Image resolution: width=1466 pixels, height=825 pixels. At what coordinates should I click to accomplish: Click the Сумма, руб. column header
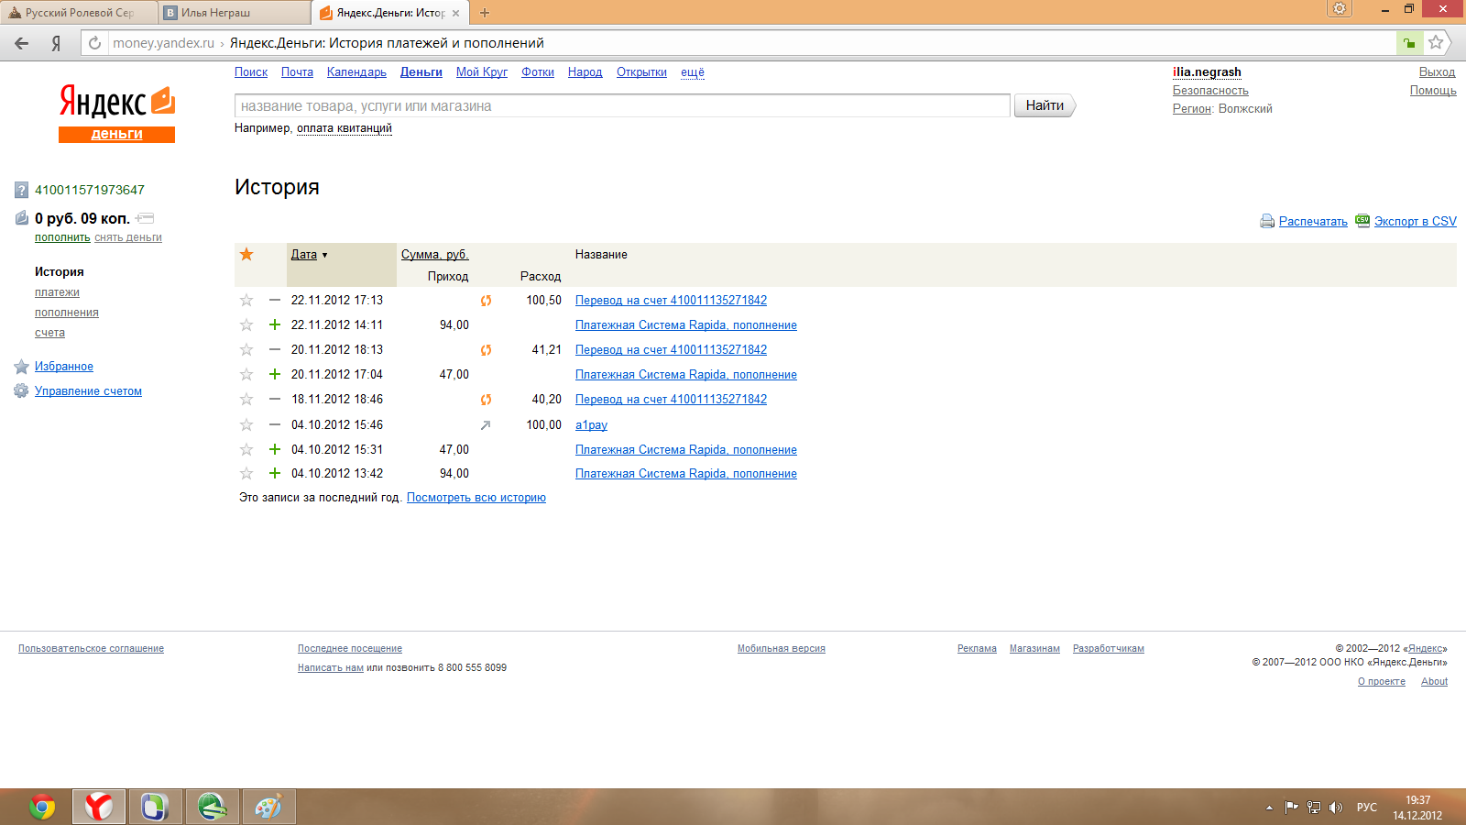point(434,254)
